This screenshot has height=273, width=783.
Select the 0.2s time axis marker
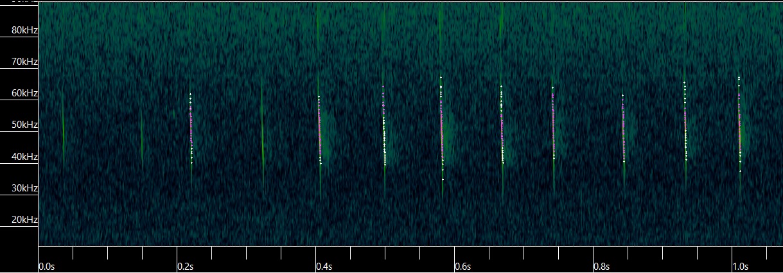coord(185,266)
